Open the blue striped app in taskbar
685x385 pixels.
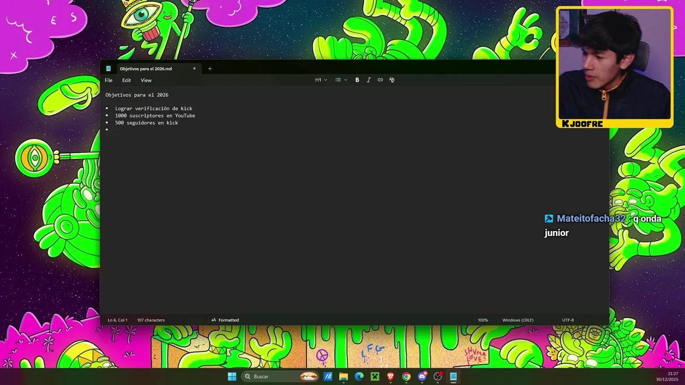coord(328,376)
